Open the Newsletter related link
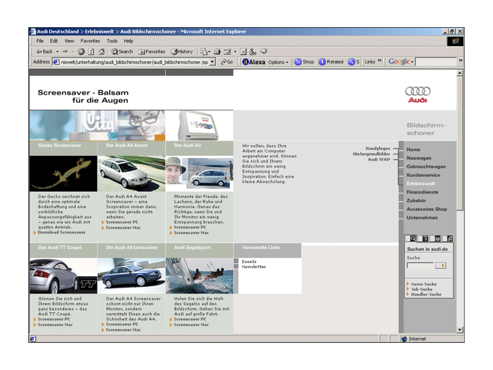 [x=254, y=267]
